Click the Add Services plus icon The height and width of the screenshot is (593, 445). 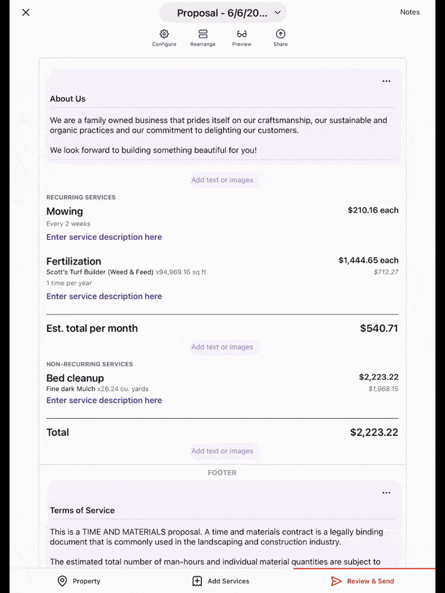197,581
